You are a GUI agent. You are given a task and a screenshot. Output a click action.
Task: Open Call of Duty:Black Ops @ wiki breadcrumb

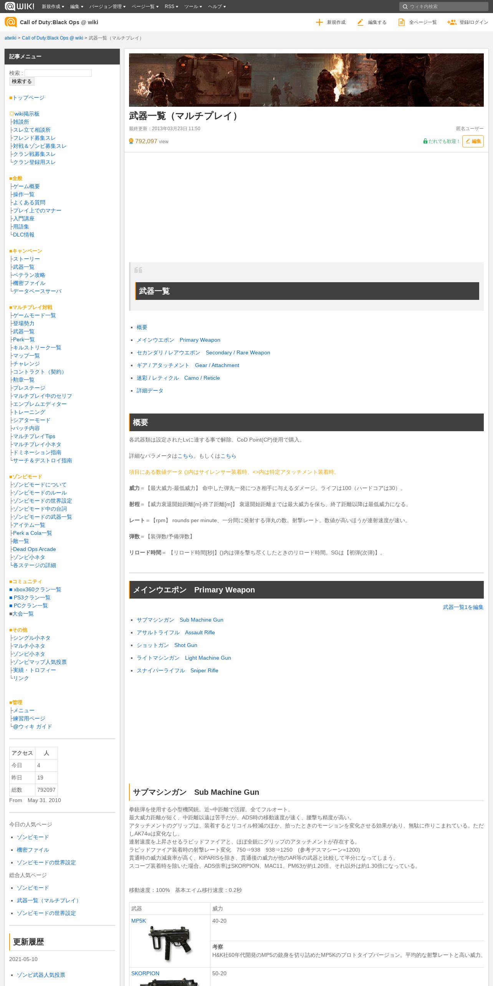click(x=52, y=38)
